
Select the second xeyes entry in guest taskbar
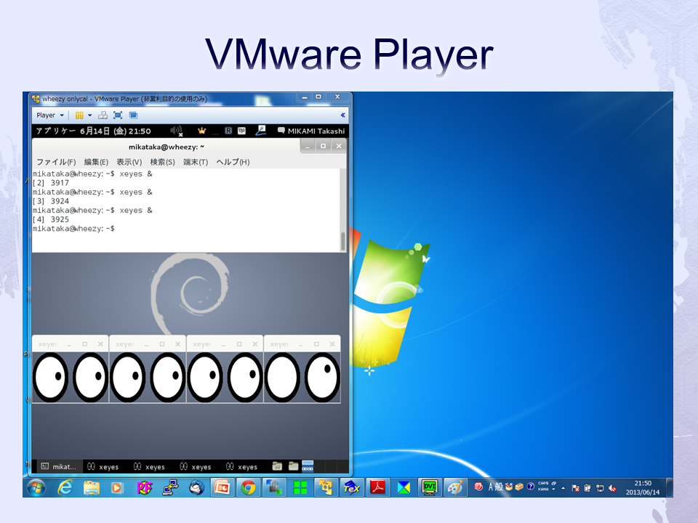[x=149, y=466]
